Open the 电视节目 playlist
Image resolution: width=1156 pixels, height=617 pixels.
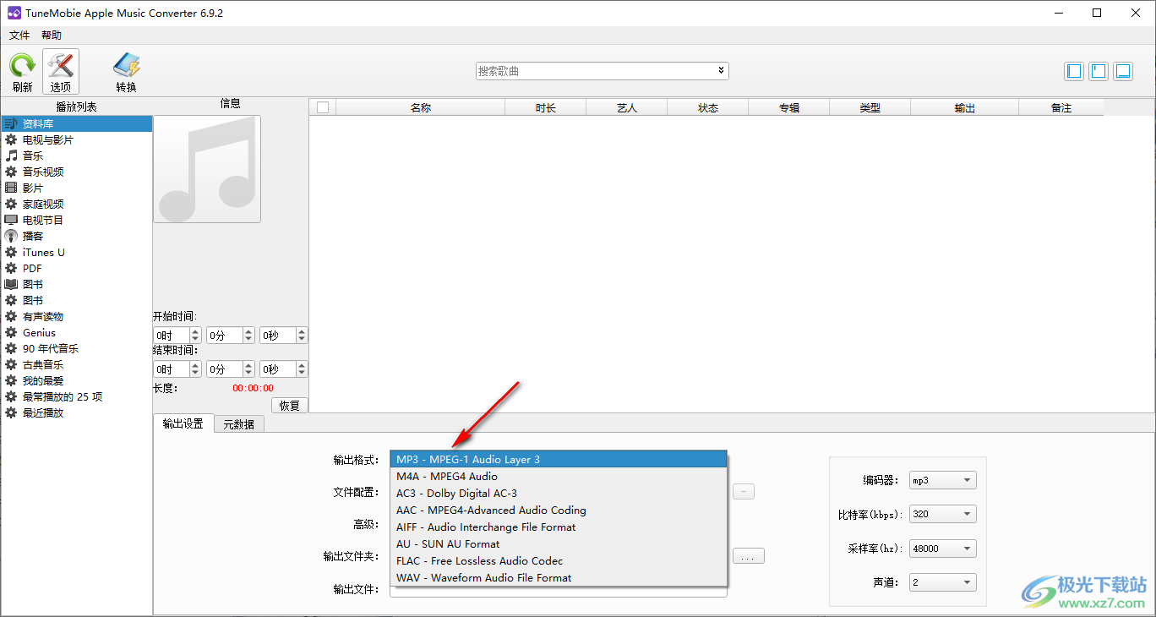click(77, 220)
